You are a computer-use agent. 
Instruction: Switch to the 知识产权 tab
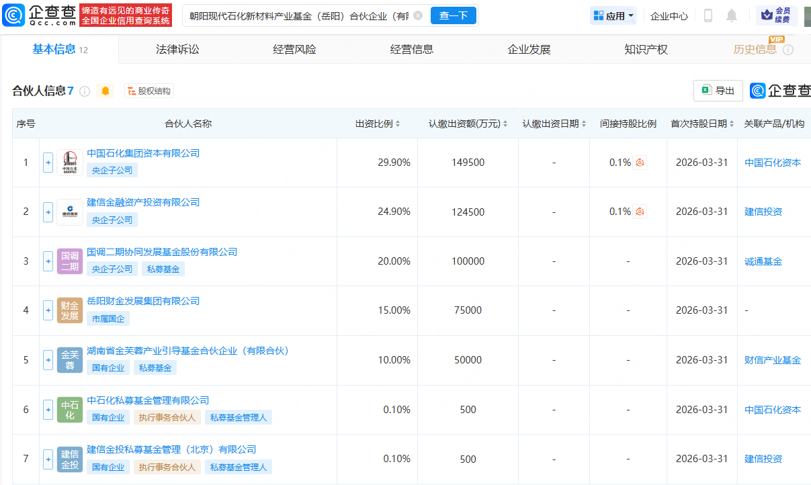click(646, 50)
